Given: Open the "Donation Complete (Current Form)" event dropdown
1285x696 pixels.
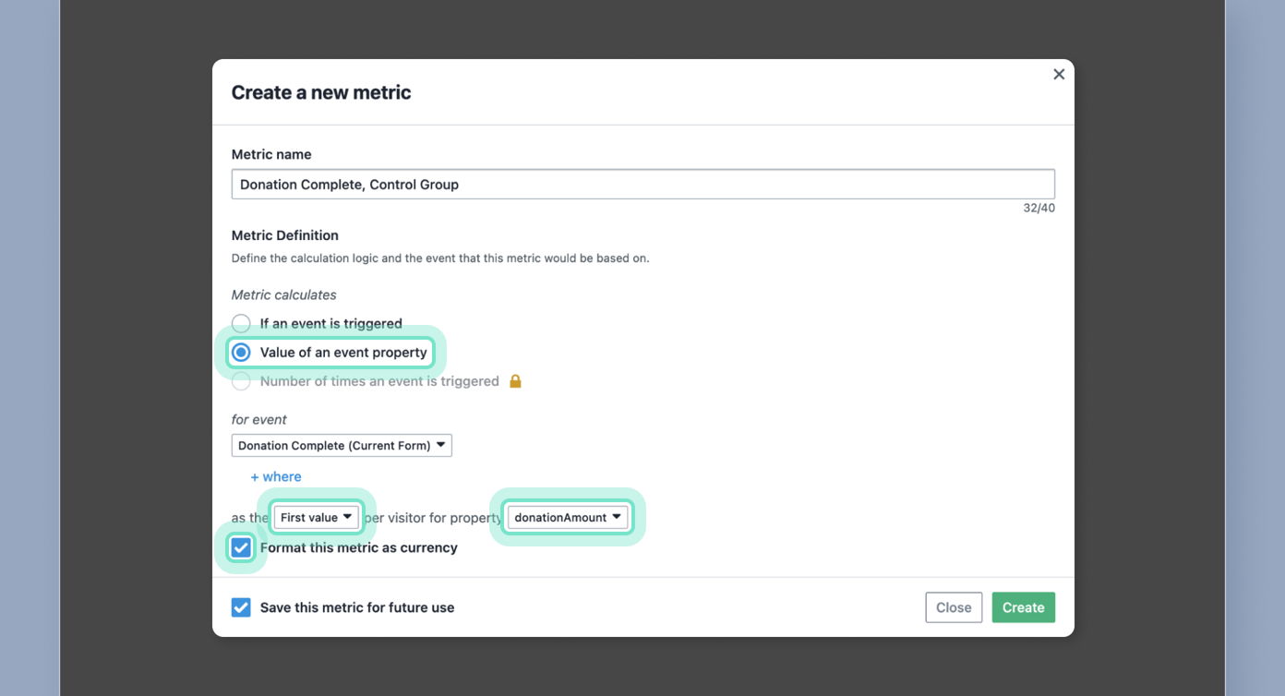Looking at the screenshot, I should [x=341, y=445].
